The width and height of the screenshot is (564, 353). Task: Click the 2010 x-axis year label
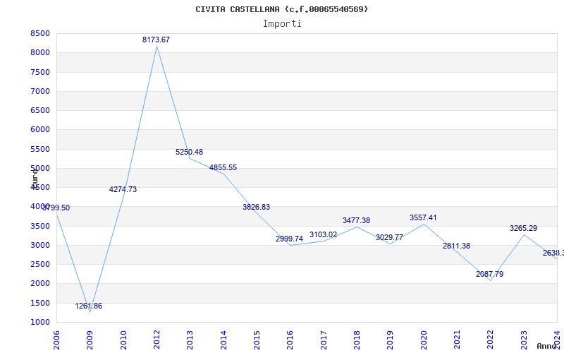[x=123, y=340]
